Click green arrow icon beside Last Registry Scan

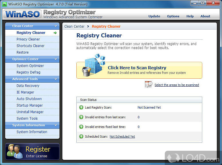[81, 107]
